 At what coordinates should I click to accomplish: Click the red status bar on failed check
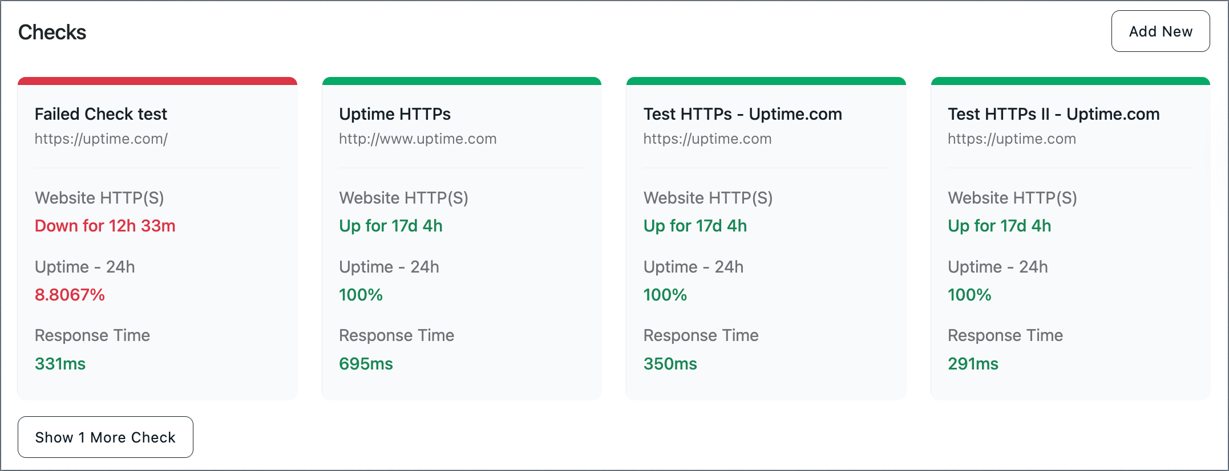[157, 81]
